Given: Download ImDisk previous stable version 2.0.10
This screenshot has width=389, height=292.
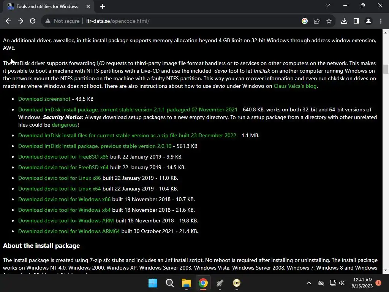Looking at the screenshot, I should pos(95,146).
